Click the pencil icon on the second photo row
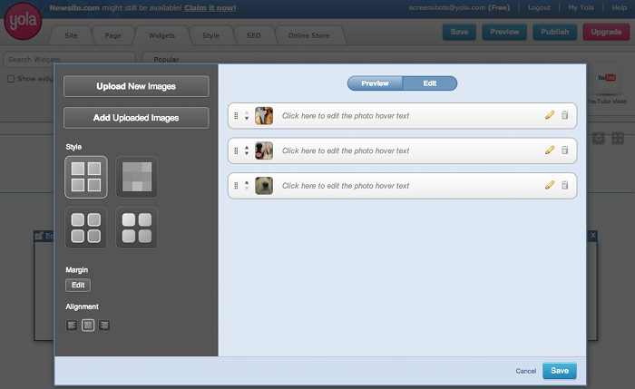Screen dimensions: 635x389 coord(549,151)
